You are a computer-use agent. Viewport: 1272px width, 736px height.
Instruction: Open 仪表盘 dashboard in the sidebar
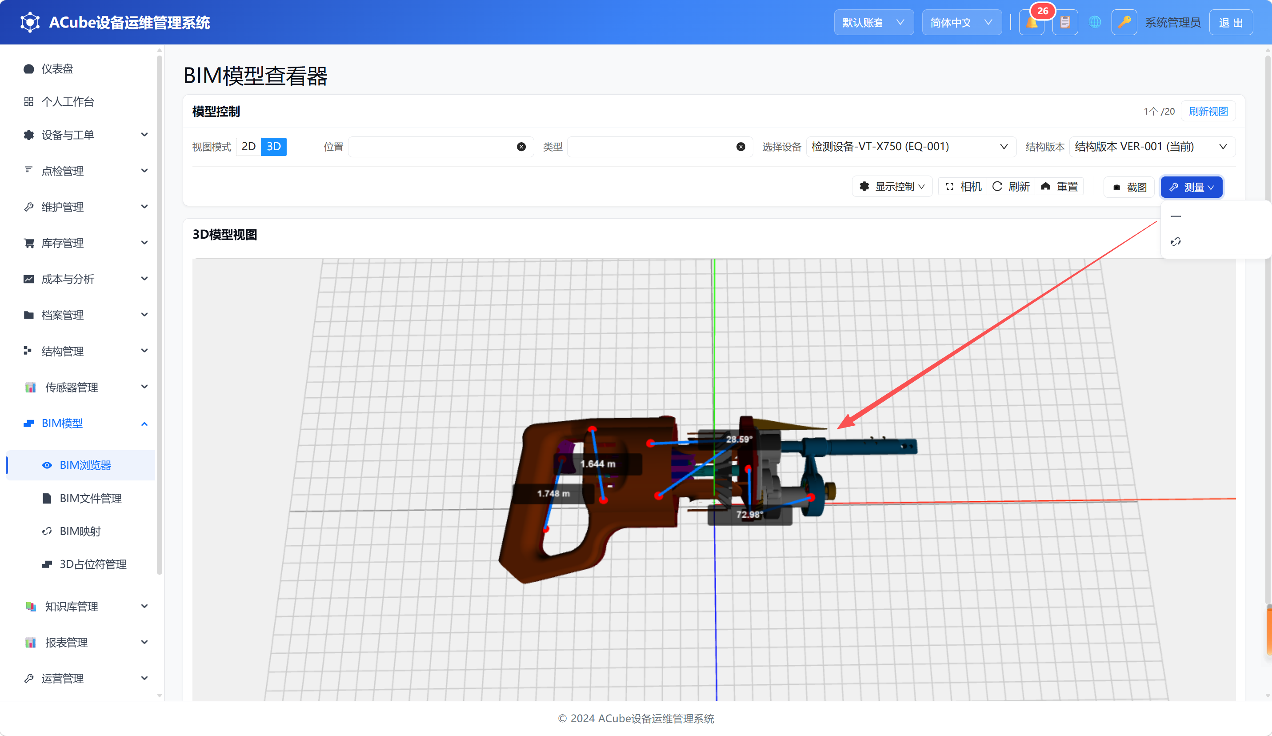[81, 68]
